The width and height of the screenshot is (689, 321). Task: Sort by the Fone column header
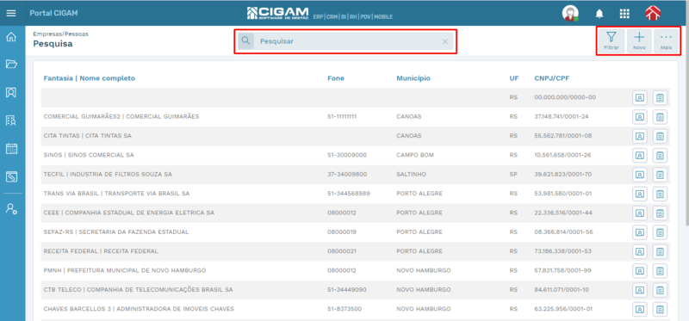coord(336,78)
